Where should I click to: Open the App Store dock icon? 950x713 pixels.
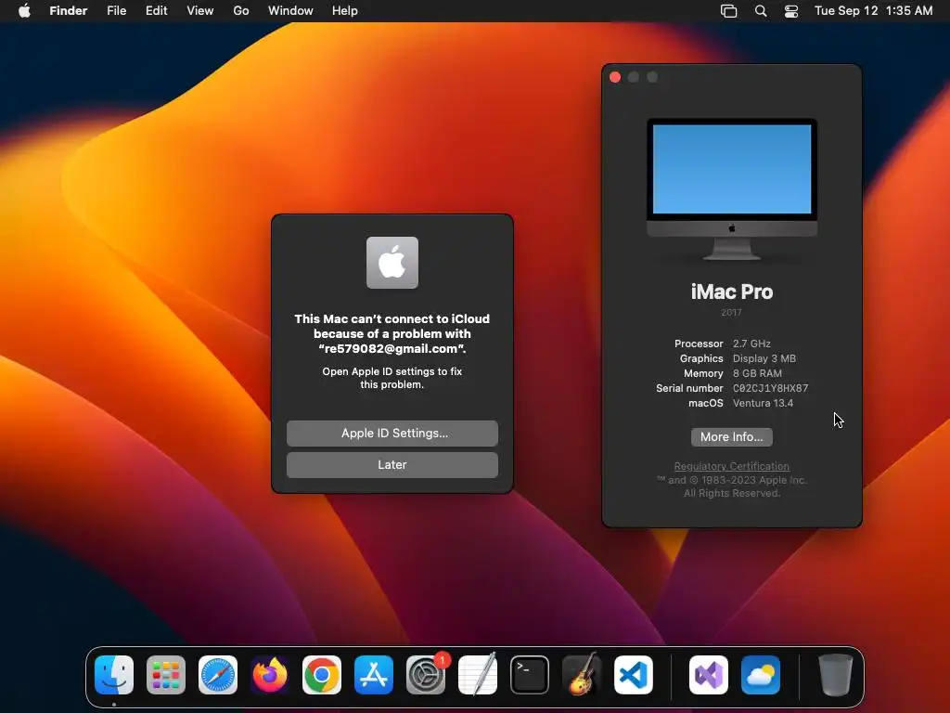click(374, 675)
